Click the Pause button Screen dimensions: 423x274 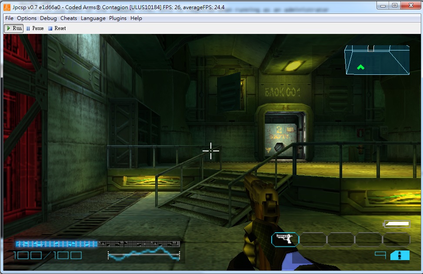click(35, 28)
